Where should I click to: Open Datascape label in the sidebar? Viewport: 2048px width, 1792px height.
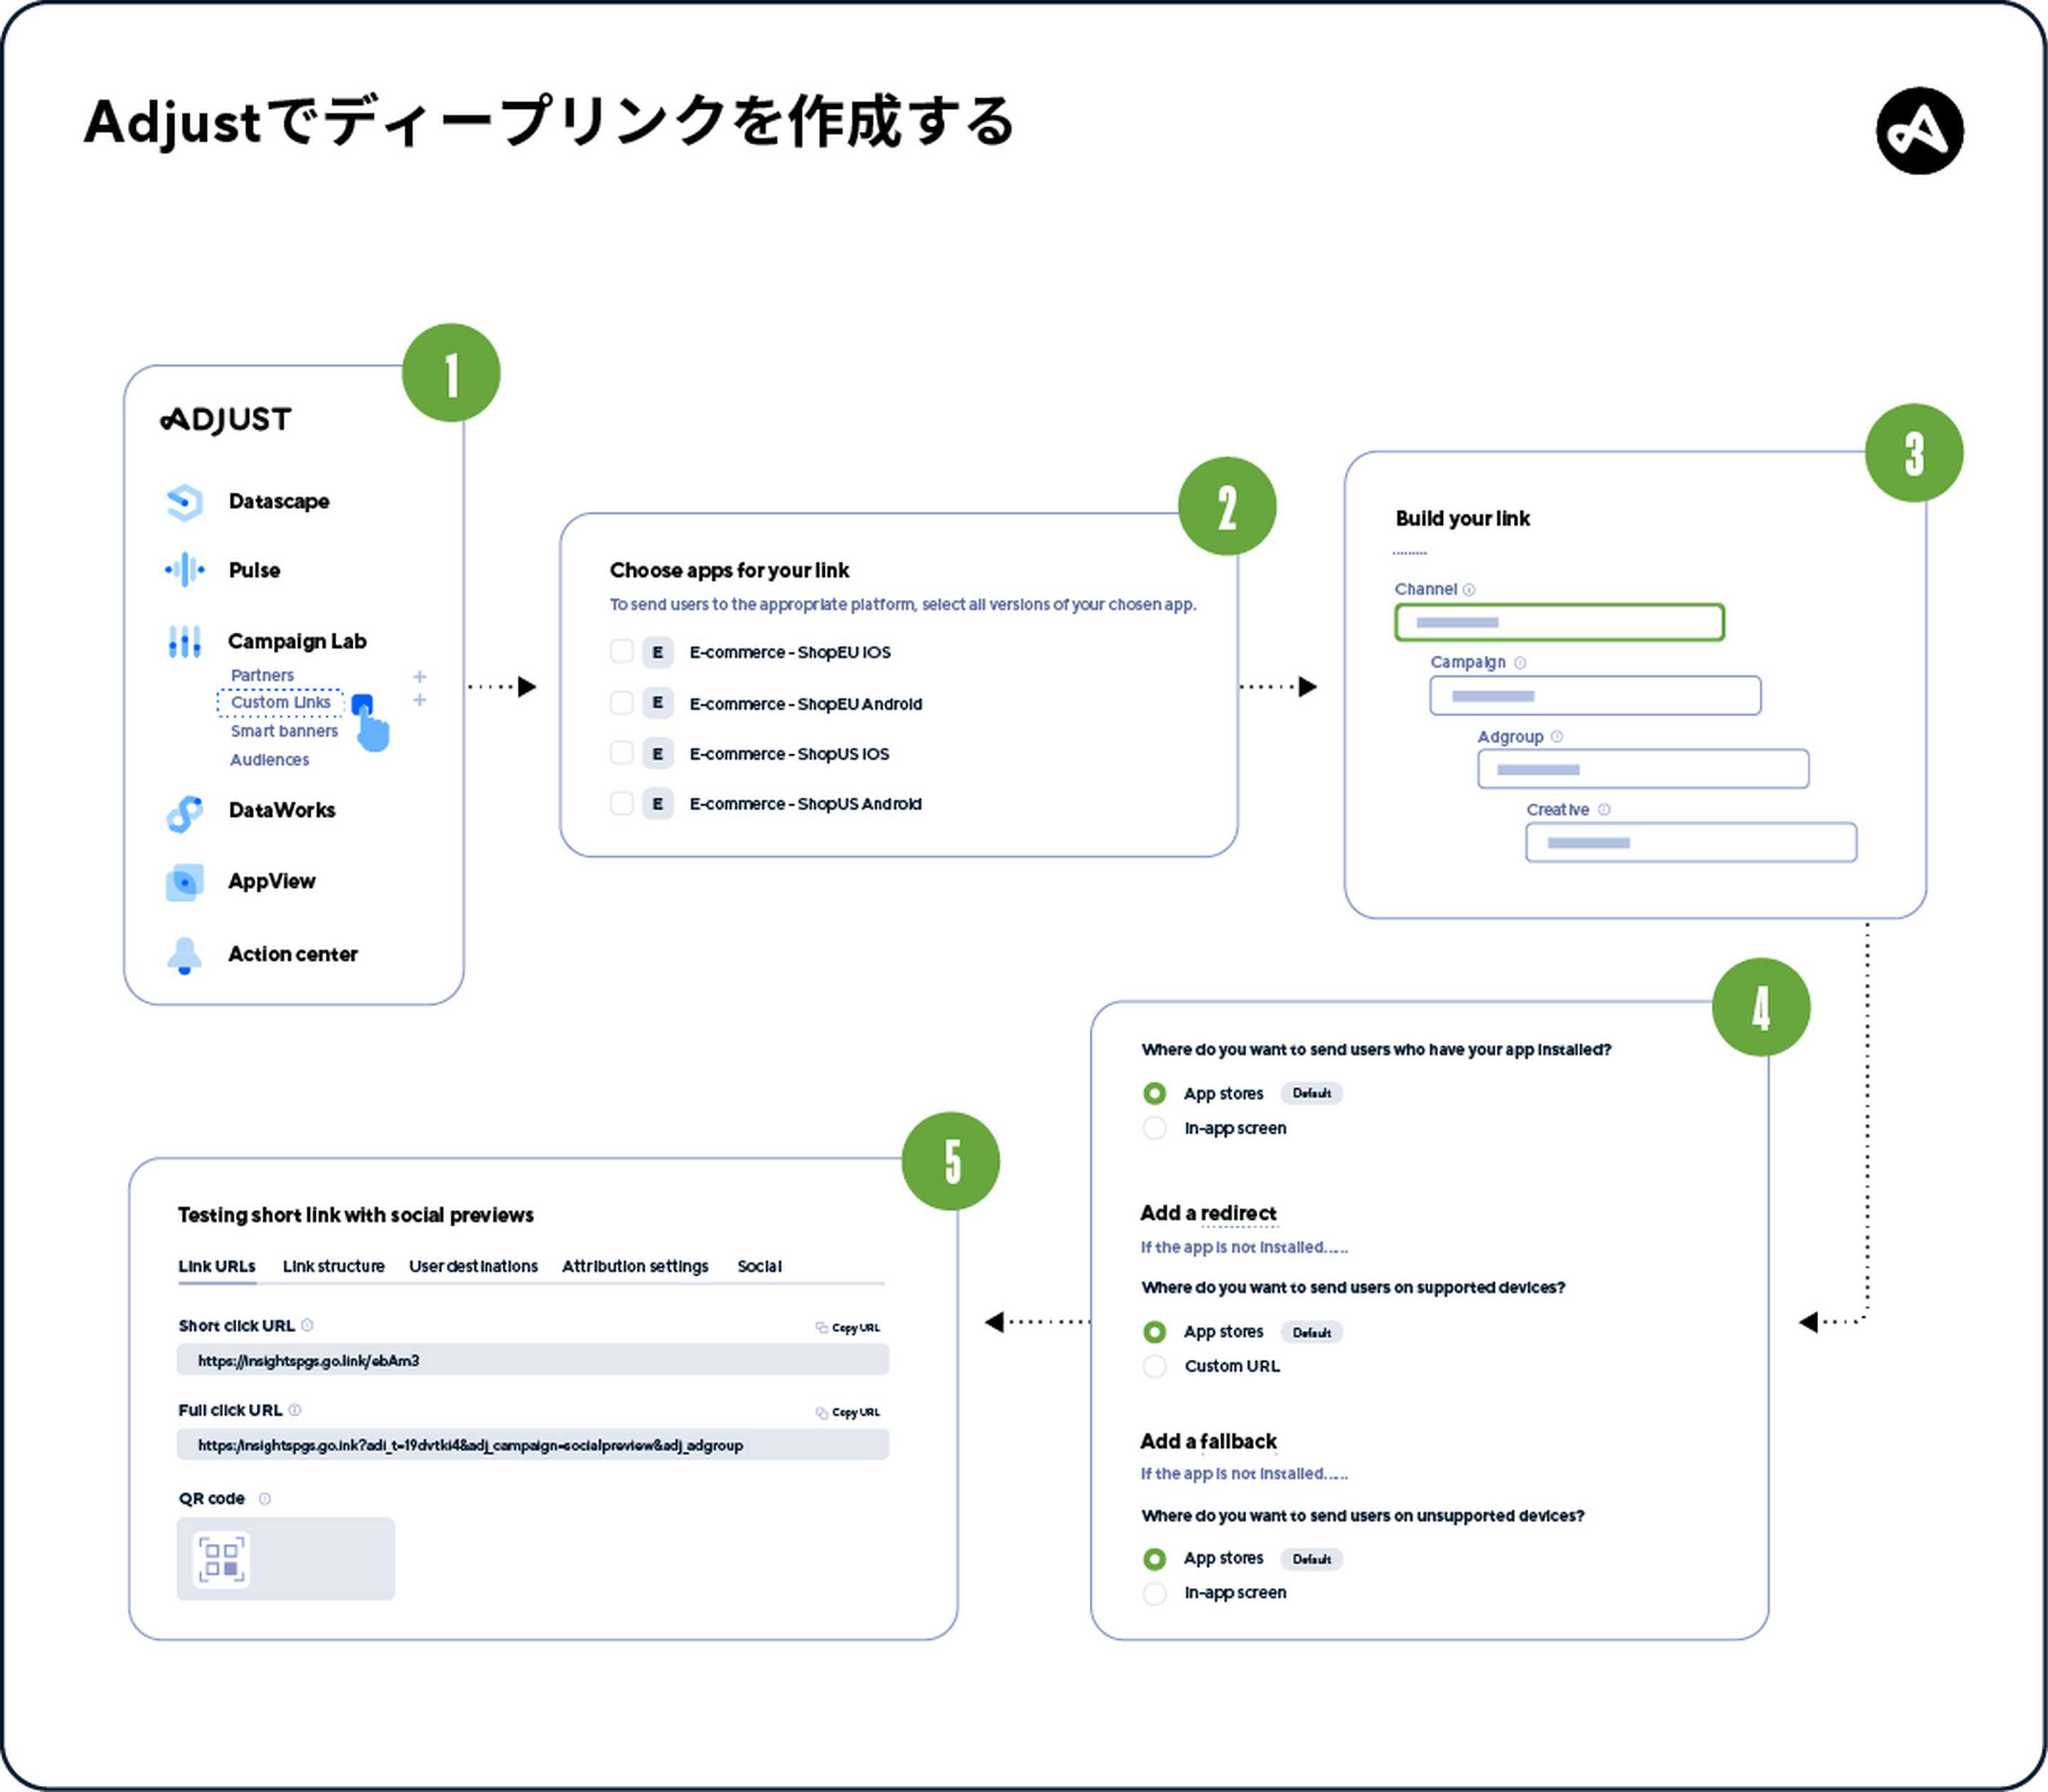[279, 501]
